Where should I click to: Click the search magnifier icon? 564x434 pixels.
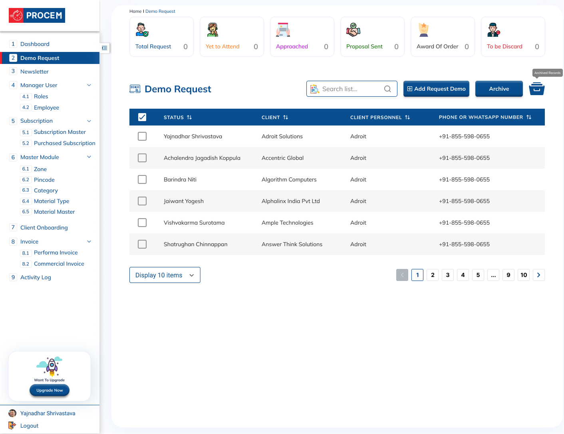click(387, 89)
